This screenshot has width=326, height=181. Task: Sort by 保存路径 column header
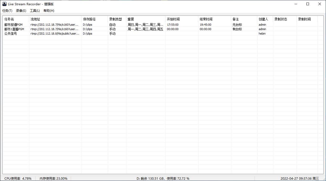click(95, 19)
